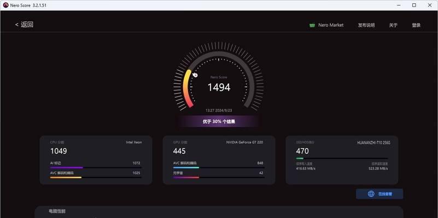Viewport: 438px width, 218px height.
Task: Click the GPU bar showing score 42
Action: [219, 177]
